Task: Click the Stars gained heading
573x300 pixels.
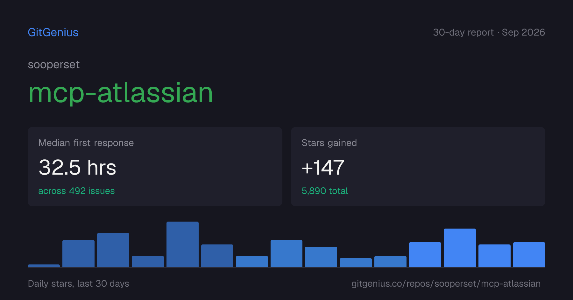Action: coord(329,143)
